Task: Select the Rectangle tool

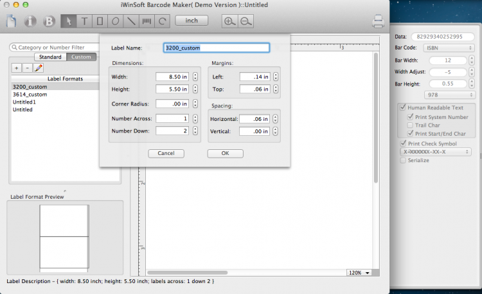Action: coord(100,21)
